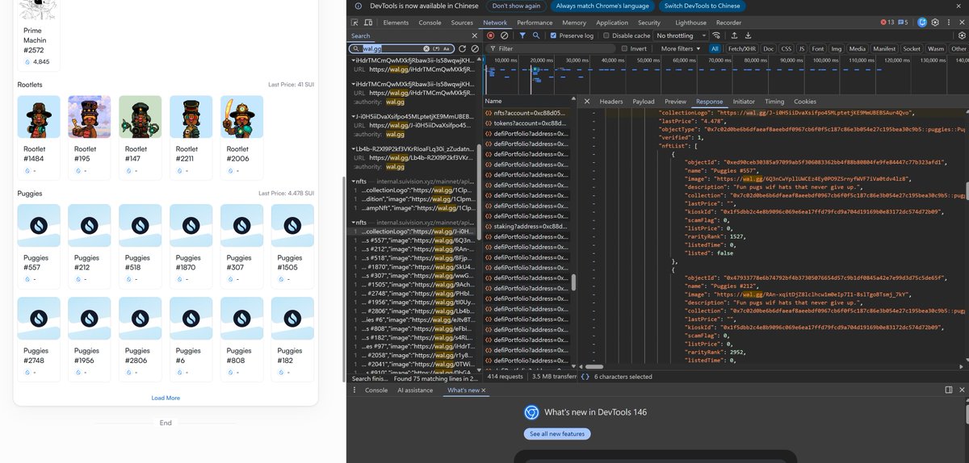
Task: Select the tokens?account request row
Action: pos(527,123)
